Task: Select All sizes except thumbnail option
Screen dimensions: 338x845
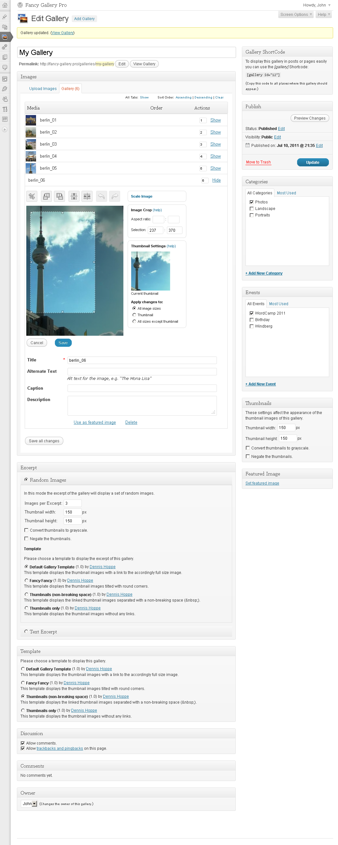Action: (134, 321)
